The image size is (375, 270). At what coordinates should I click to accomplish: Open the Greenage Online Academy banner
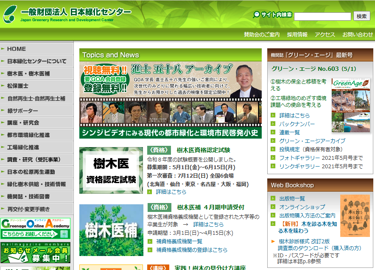click(36, 229)
